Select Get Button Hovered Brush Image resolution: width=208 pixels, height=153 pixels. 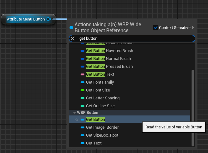click(x=130, y=51)
